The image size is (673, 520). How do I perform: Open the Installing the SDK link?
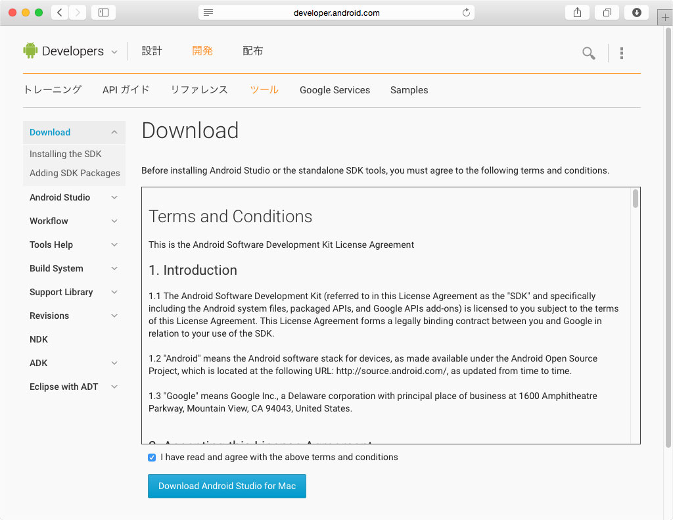click(66, 154)
